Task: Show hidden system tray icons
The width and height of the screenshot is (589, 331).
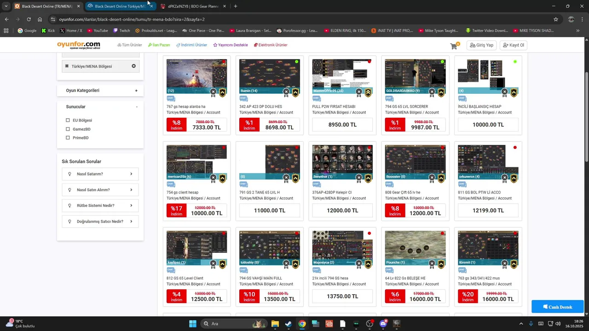Action: click(521, 324)
